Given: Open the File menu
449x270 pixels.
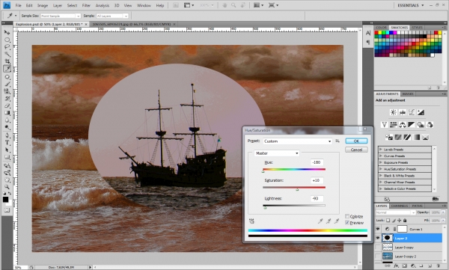Looking at the screenshot, I should point(18,5).
